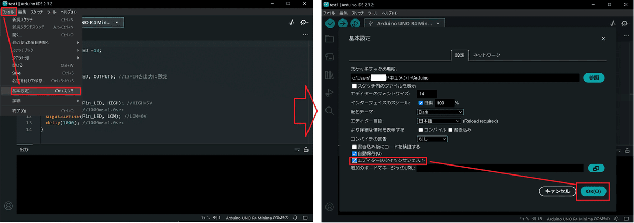This screenshot has width=634, height=223.
Task: Click the sketchbook location path field
Action: click(465, 77)
